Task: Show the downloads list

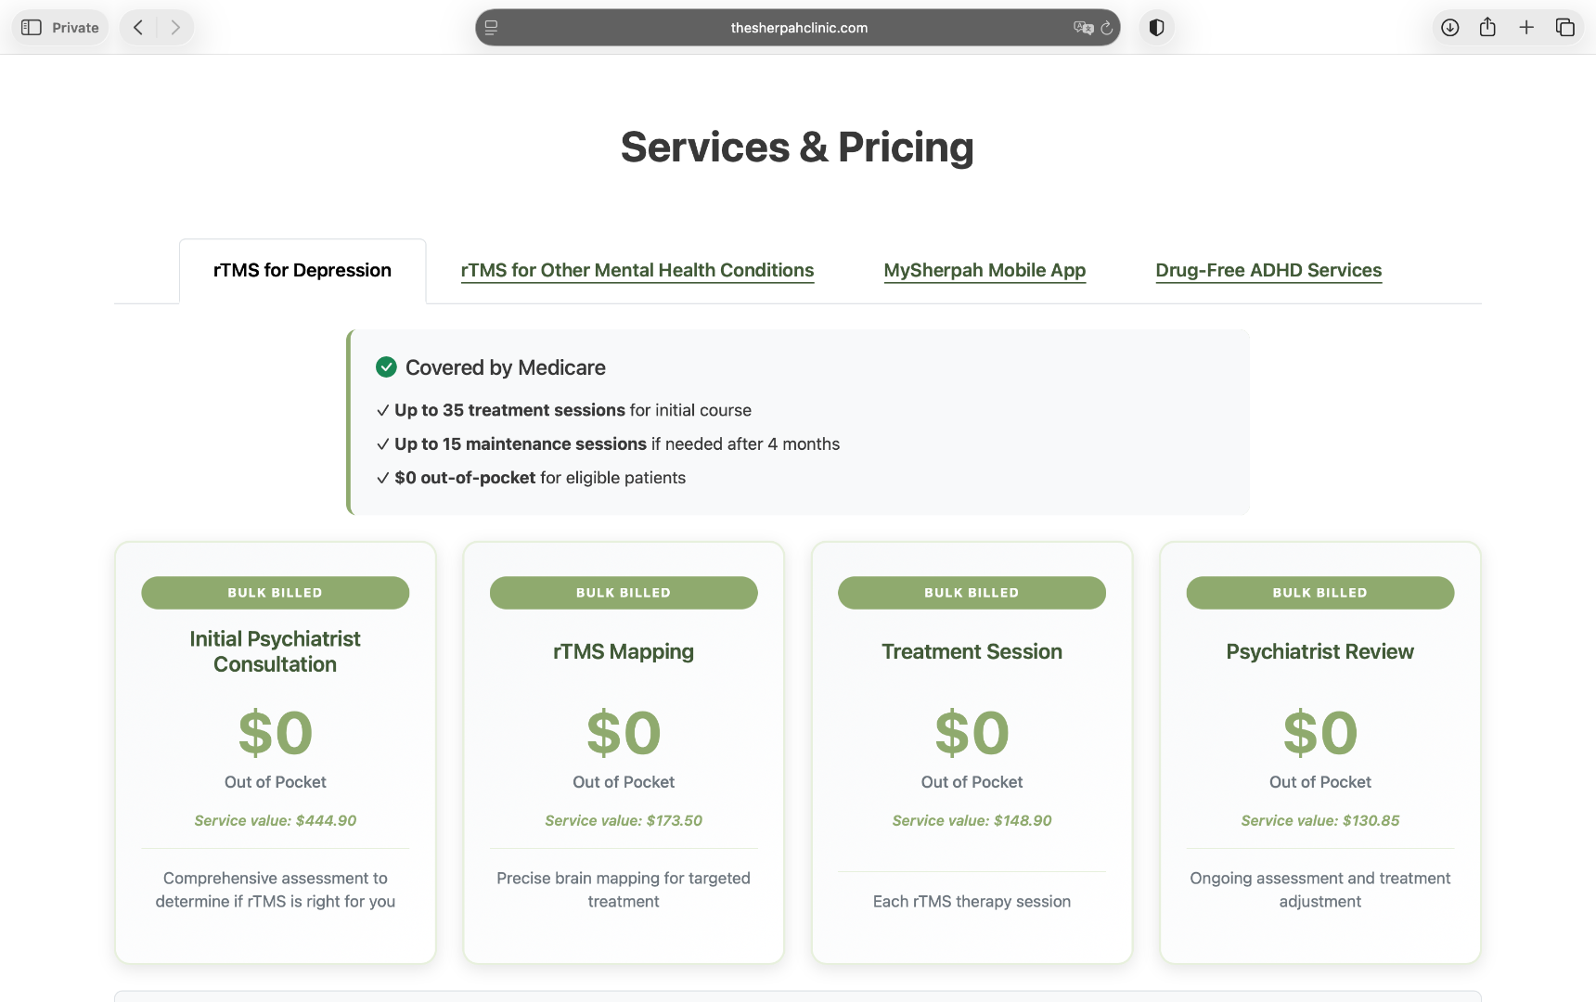Action: (x=1449, y=28)
